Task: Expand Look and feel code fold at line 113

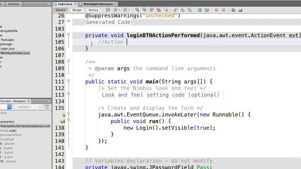Action: pos(69,94)
